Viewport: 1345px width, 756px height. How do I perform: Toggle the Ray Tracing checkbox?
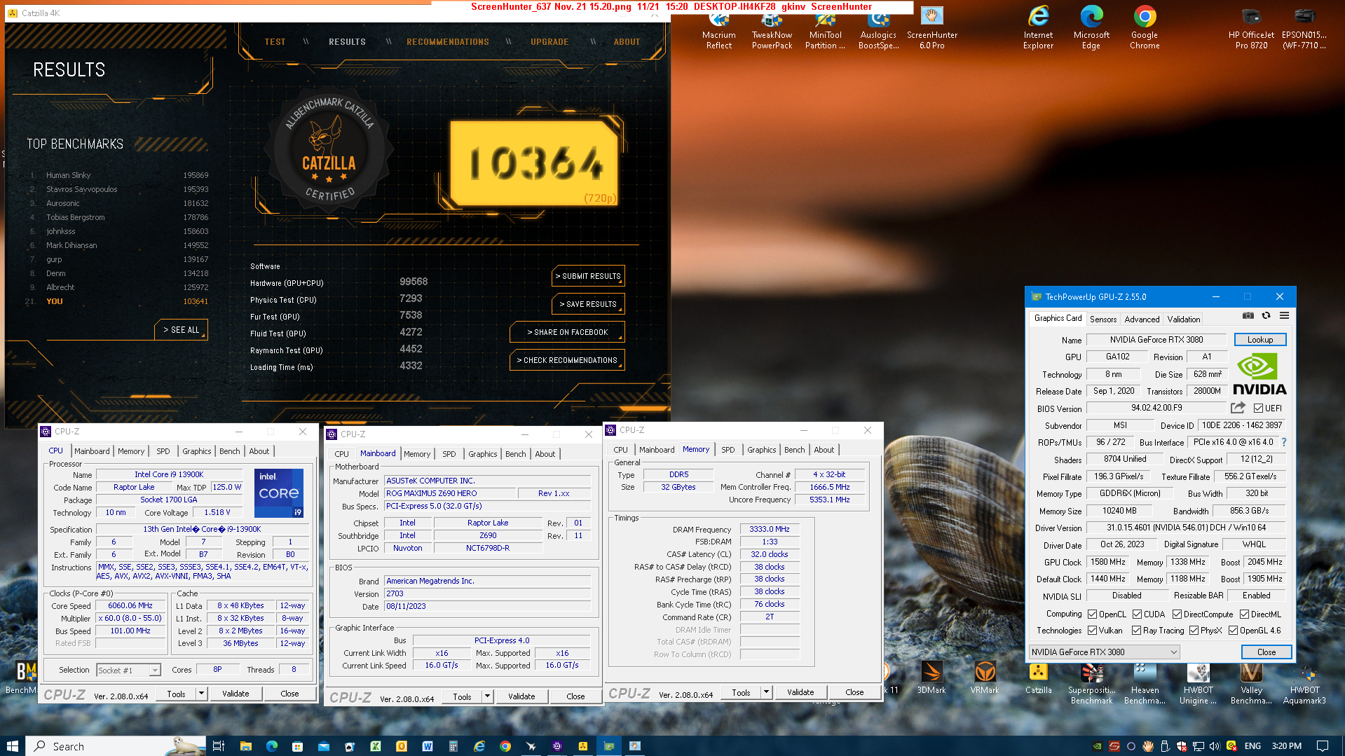[x=1136, y=631]
